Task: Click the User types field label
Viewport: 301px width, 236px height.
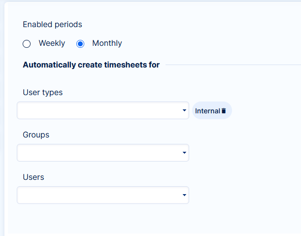Action: 42,92
